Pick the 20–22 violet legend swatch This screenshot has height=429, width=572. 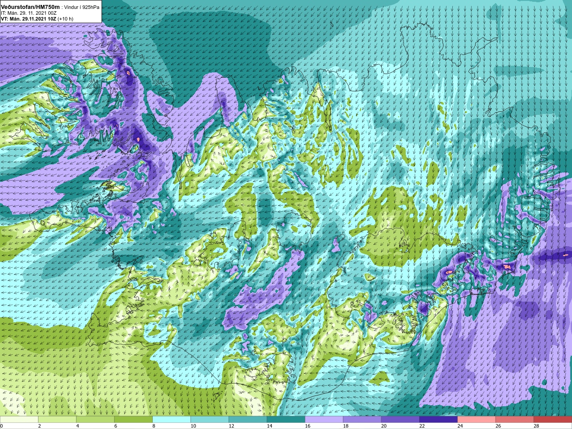(x=400, y=420)
